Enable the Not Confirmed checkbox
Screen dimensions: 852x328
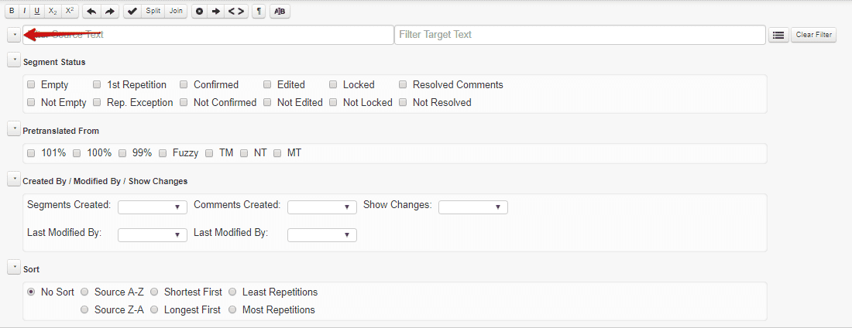[184, 102]
